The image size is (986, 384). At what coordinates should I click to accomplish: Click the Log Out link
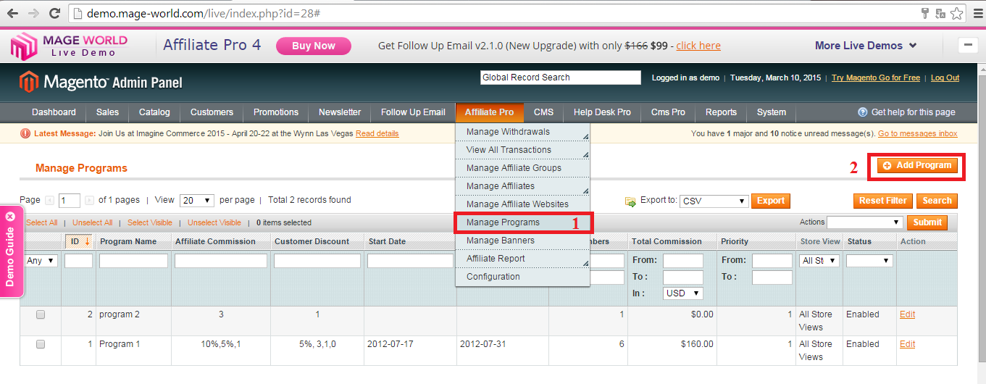tap(945, 78)
